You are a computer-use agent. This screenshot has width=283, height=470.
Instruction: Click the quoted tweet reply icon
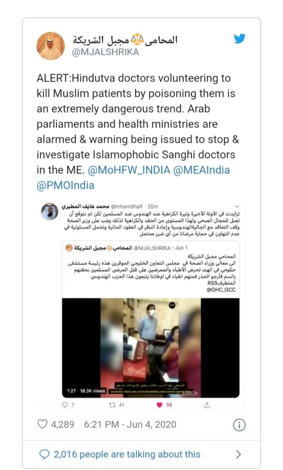[64, 405]
